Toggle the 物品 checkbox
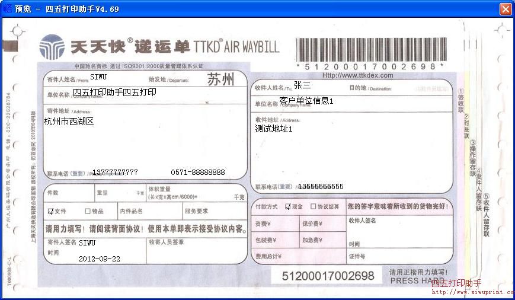515x300 pixels. pyautogui.click(x=88, y=211)
